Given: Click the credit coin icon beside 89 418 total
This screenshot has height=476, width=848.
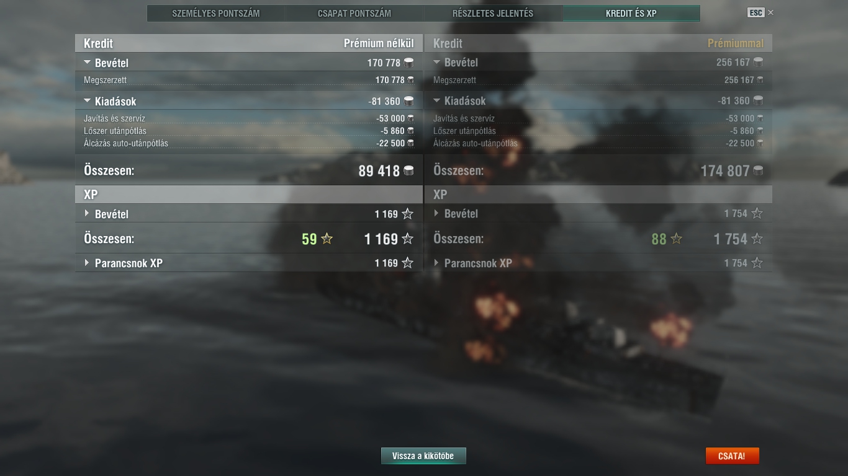Looking at the screenshot, I should pyautogui.click(x=408, y=171).
